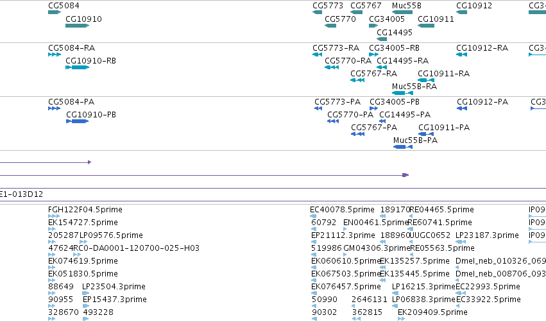Screen dimensions: 546x322
Task: Select transcript CG14495-RA
Action: click(x=382, y=67)
